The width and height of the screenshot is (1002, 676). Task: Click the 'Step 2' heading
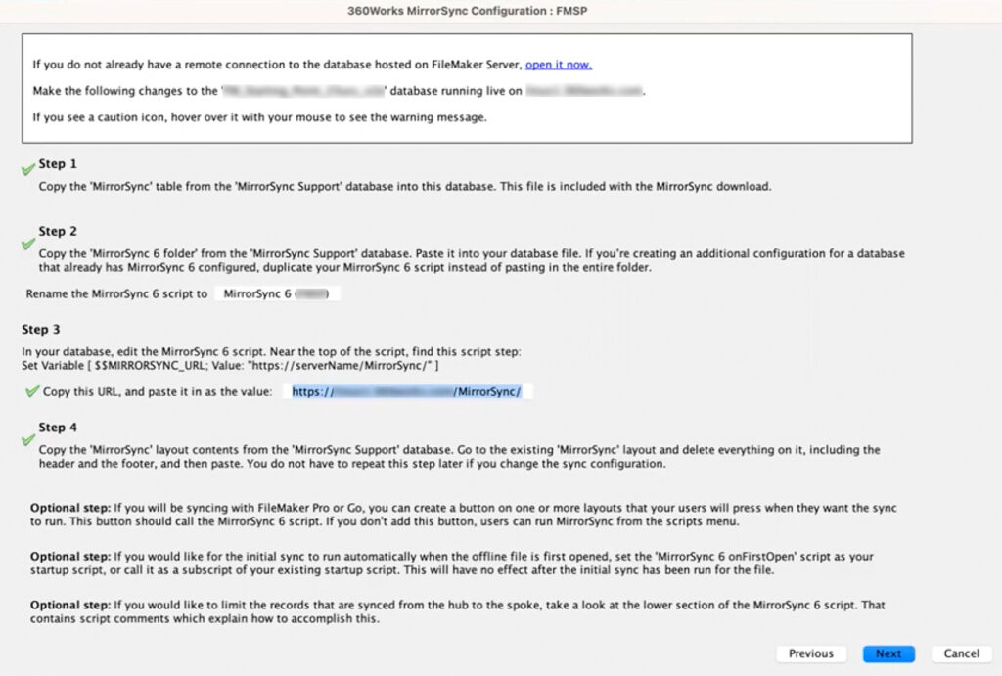[x=58, y=231]
